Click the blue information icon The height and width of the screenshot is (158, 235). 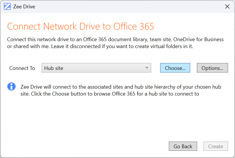[11, 86]
